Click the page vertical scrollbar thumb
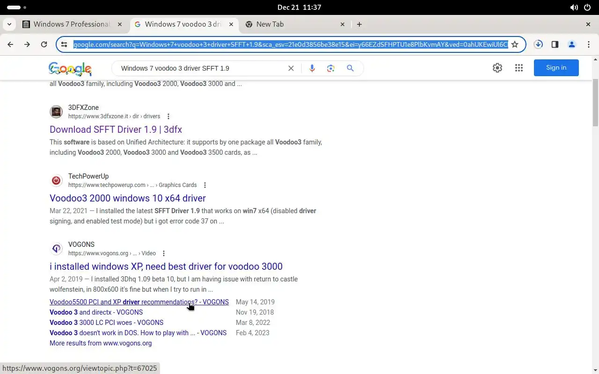 [595, 102]
